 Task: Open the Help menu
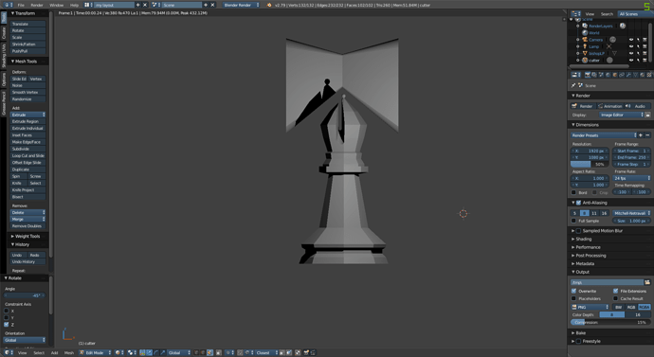pos(74,5)
